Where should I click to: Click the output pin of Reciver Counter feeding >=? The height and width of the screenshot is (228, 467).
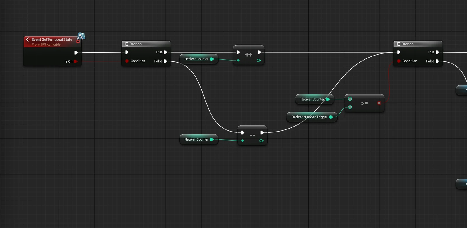coord(328,99)
